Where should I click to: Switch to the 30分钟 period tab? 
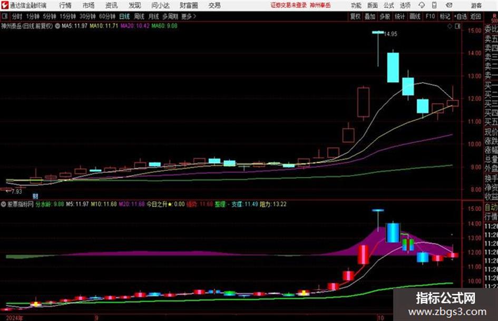click(x=87, y=16)
